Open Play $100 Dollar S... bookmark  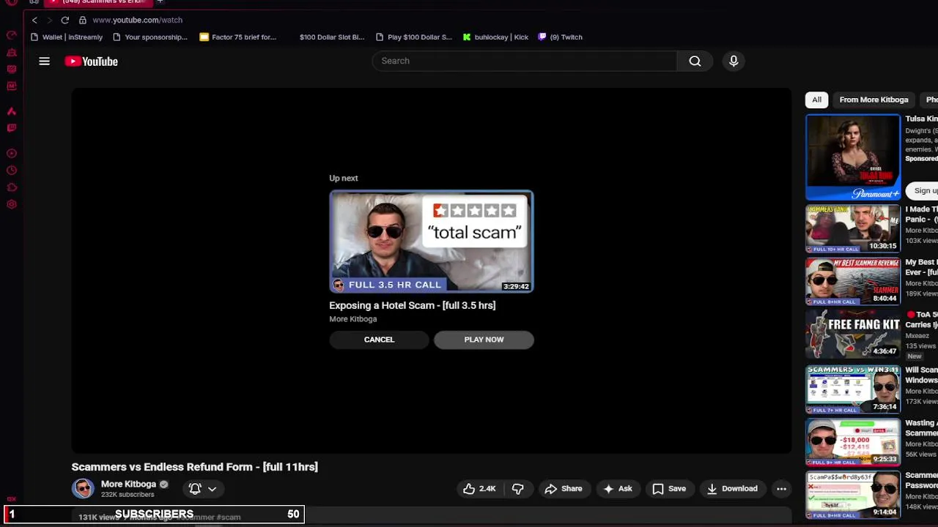(413, 37)
